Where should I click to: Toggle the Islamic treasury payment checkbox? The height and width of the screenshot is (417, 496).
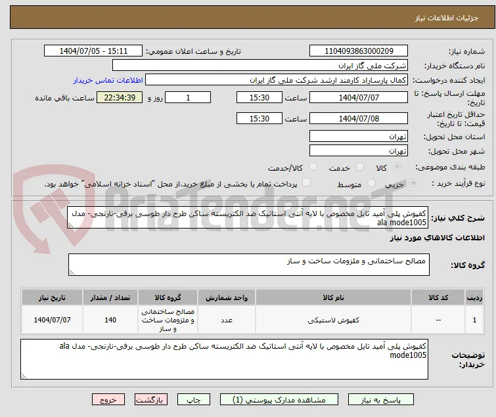point(307,183)
